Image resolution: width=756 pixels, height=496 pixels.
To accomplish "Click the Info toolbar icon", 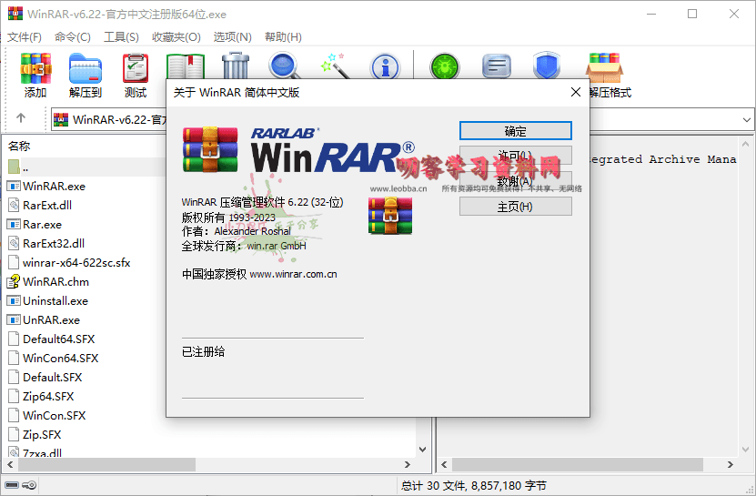I will [x=385, y=66].
